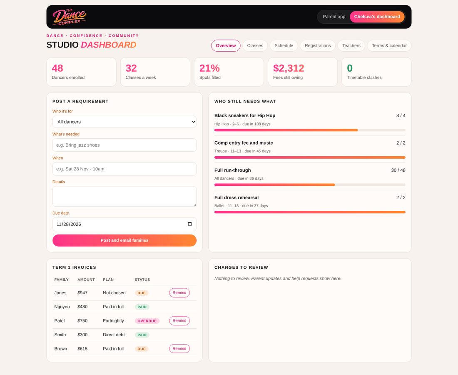Image resolution: width=458 pixels, height=375 pixels.
Task: Click 'Nothing to review' message text
Action: click(278, 278)
